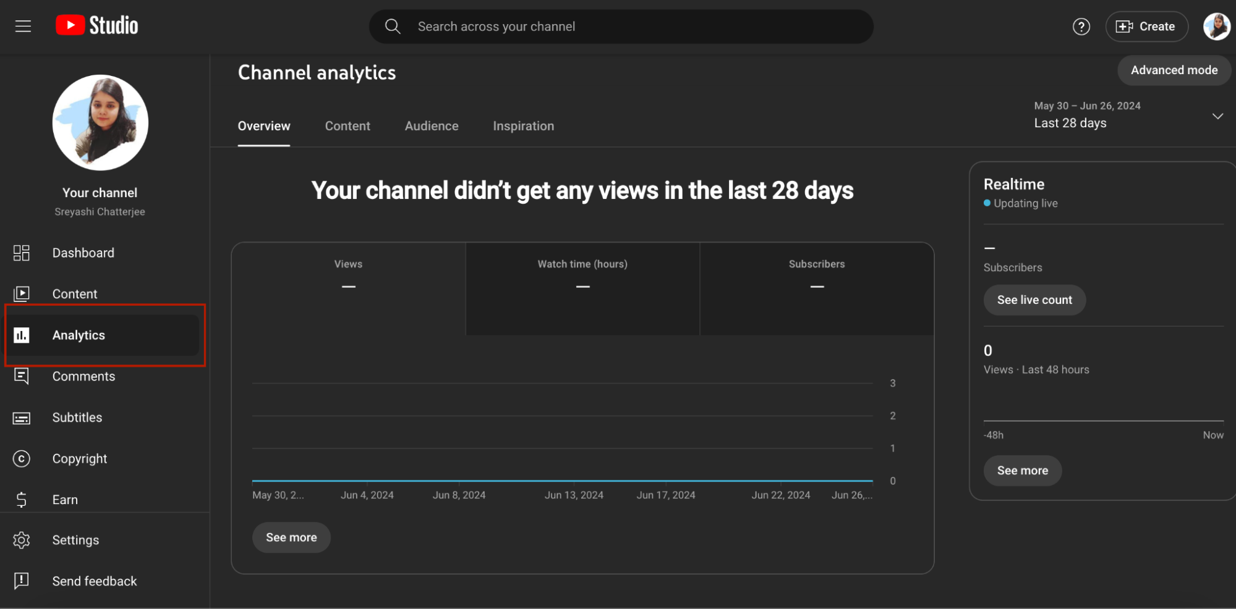The width and height of the screenshot is (1236, 609).
Task: Open the hamburger navigation menu
Action: 22,26
